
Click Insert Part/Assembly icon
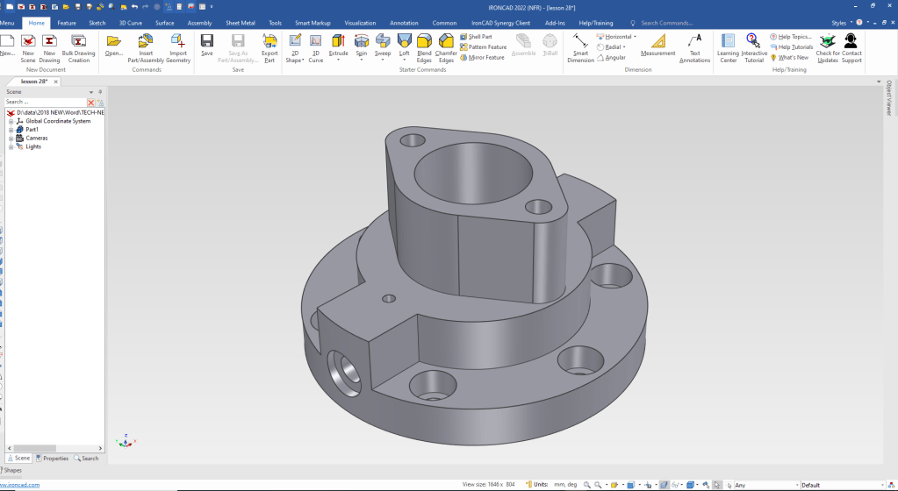146,41
